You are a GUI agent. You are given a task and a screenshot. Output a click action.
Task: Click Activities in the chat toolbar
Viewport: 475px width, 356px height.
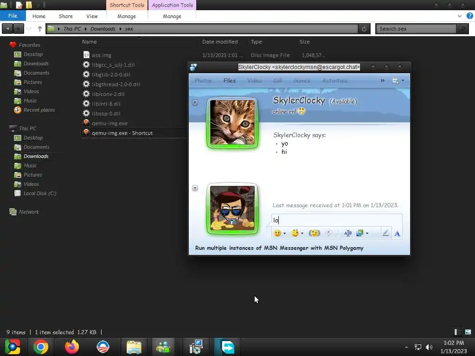tap(334, 81)
